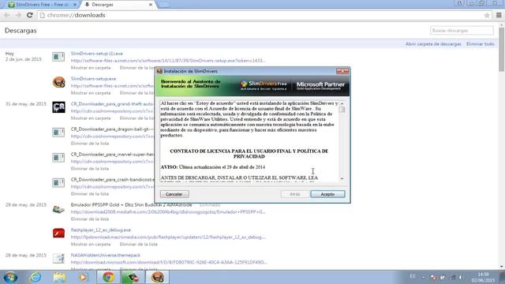505x284 pixels.
Task: Click the volume speaker tray icon
Action: tap(461, 277)
